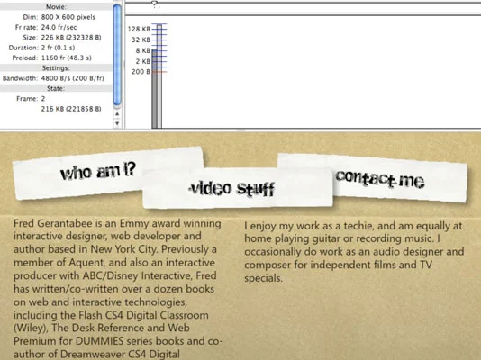Open the 'contact me' paper tab
Viewport: 481px width, 360px height.
tap(380, 178)
